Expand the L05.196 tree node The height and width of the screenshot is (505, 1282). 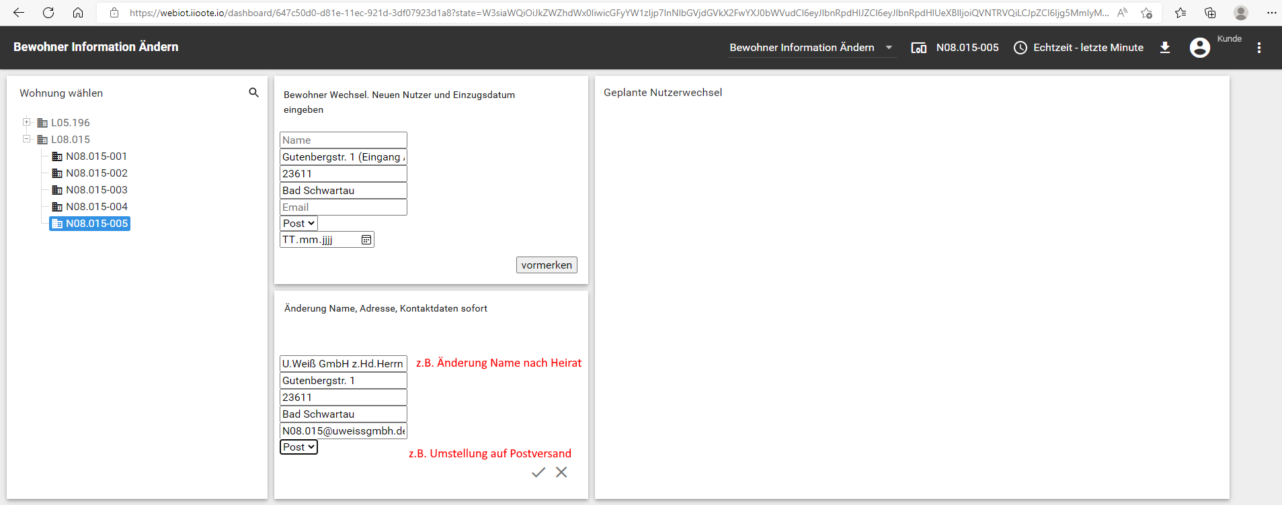[27, 122]
